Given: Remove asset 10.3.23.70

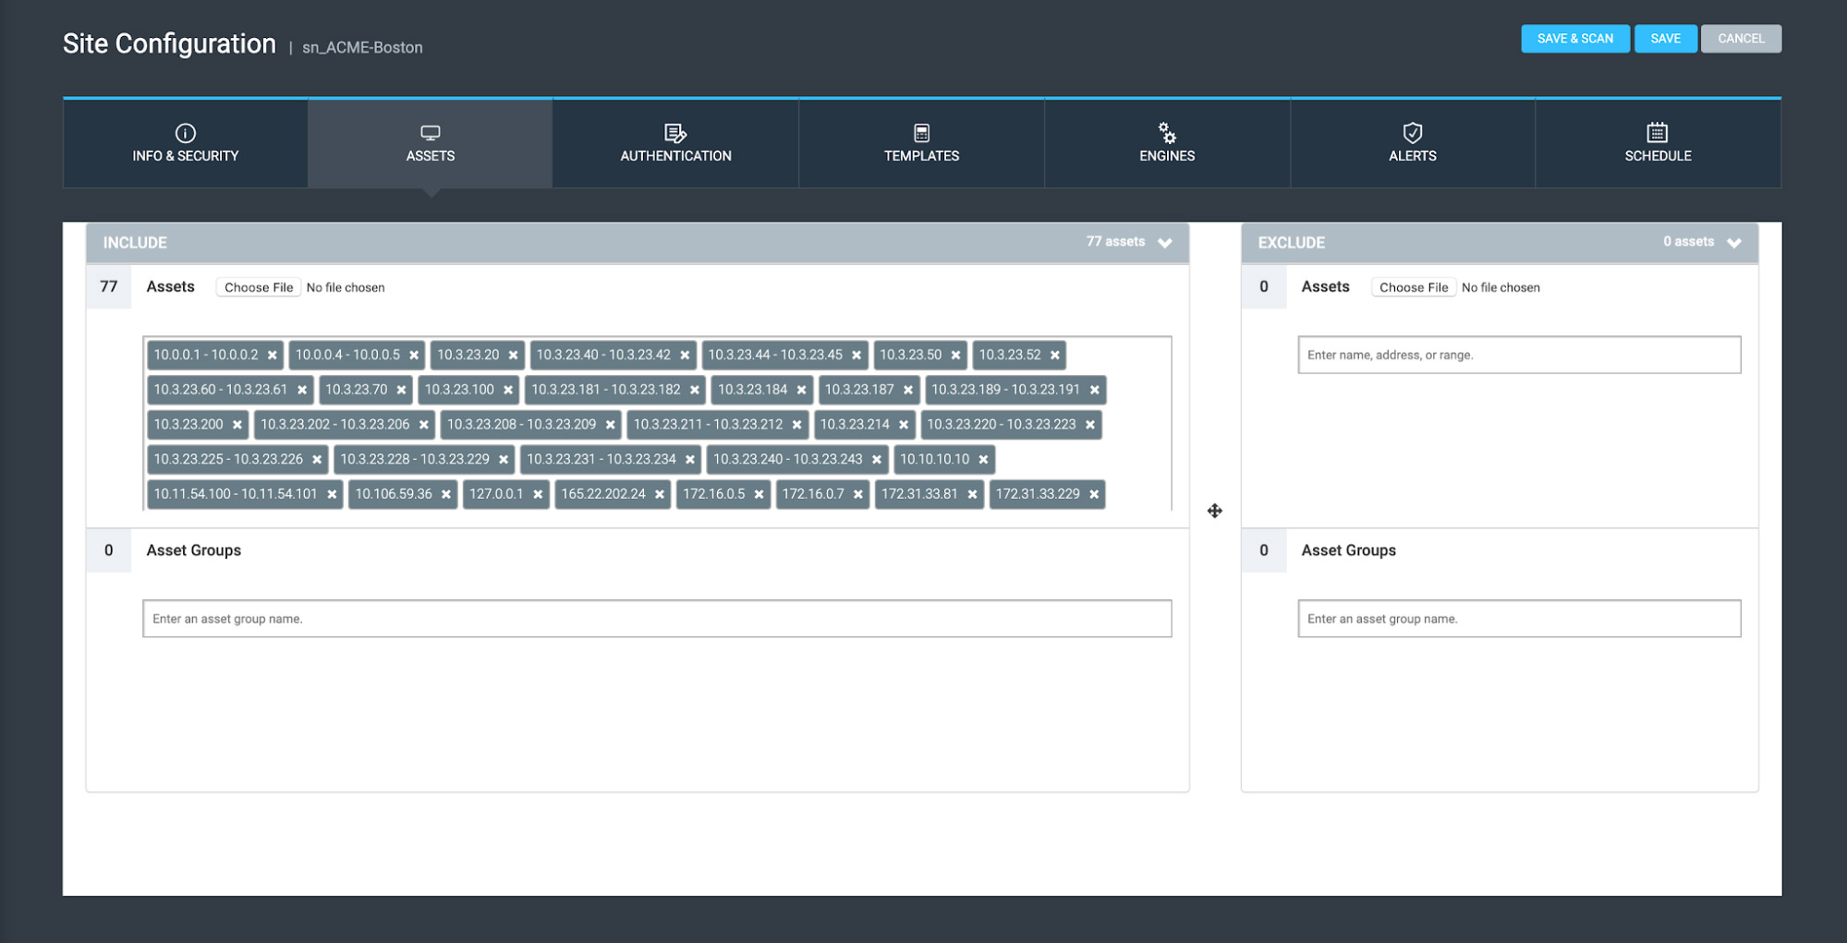Looking at the screenshot, I should pos(401,391).
